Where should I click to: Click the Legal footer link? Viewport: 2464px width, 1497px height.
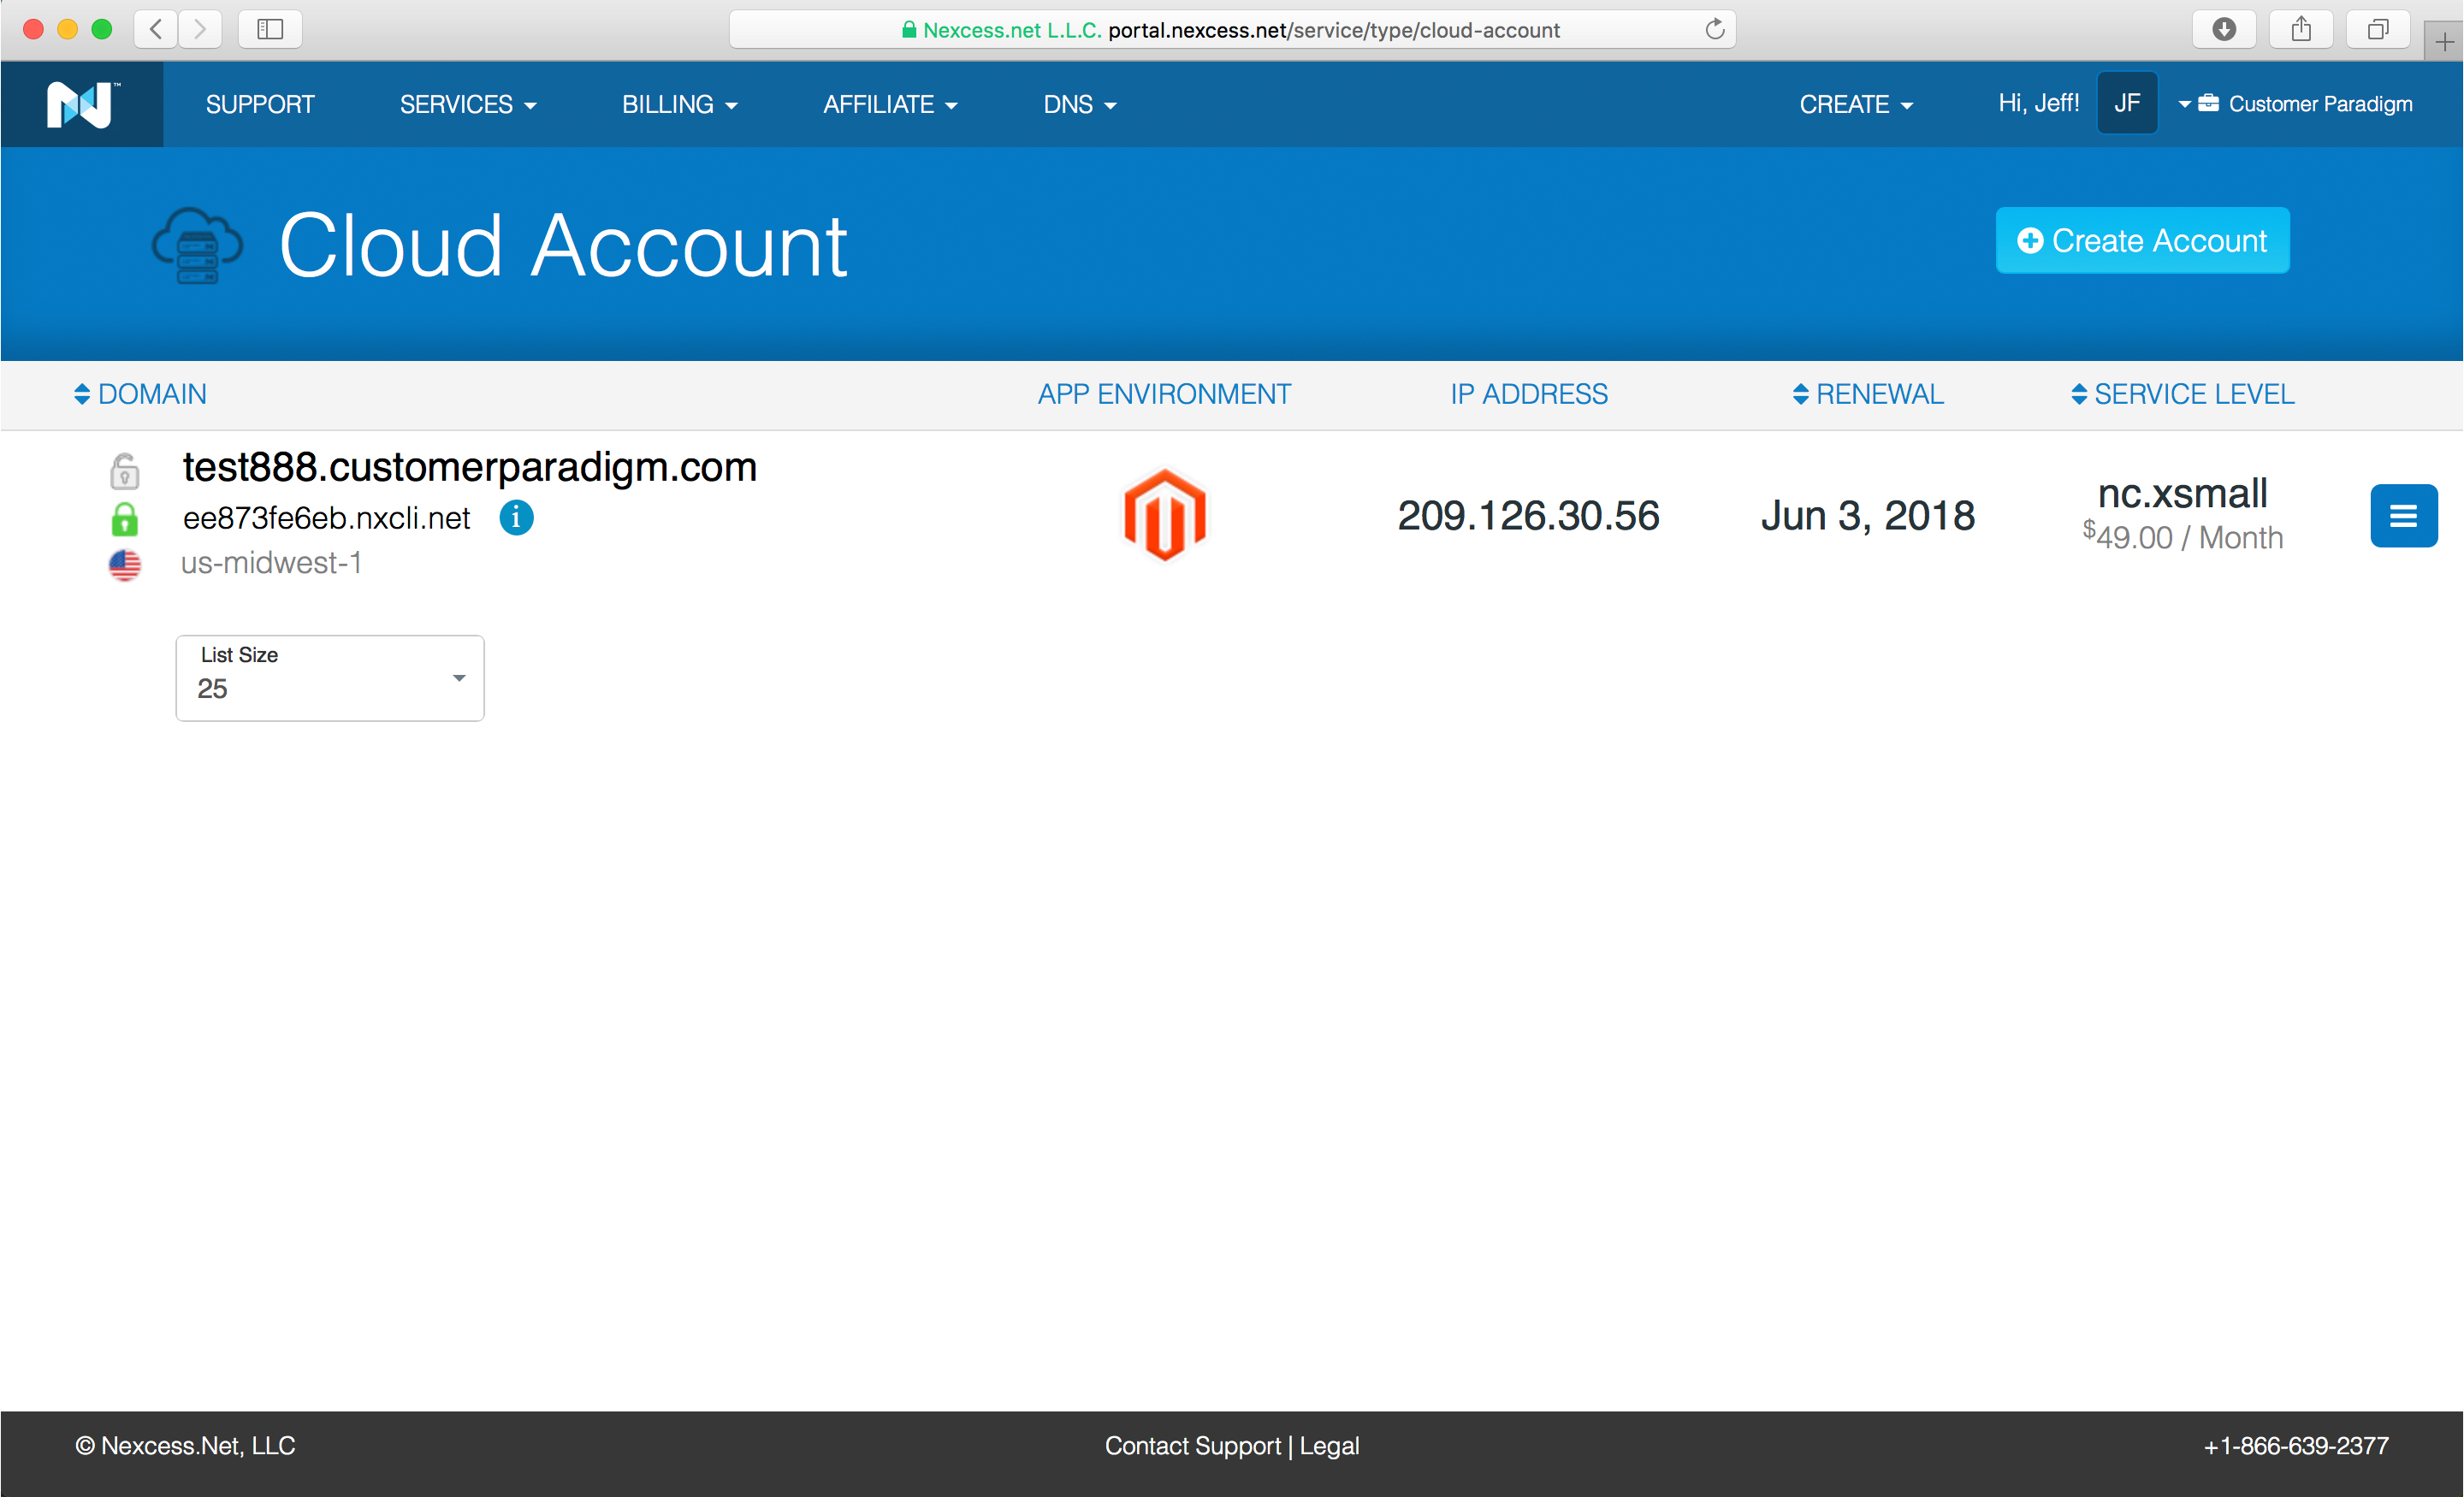point(1329,1445)
